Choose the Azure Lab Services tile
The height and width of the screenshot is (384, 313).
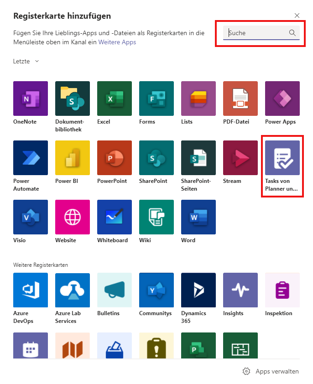72,290
